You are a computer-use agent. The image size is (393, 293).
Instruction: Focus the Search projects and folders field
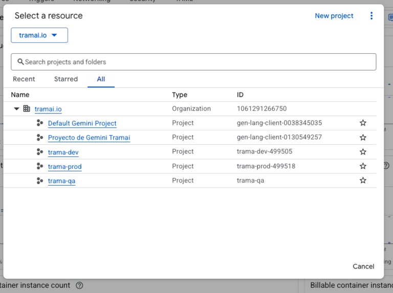193,62
